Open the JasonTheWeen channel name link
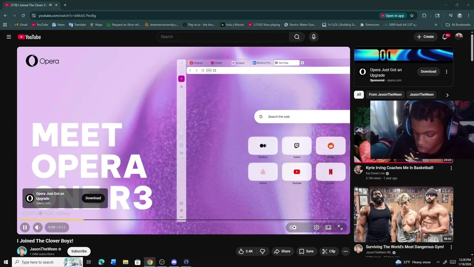Image resolution: width=474 pixels, height=267 pixels. (x=43, y=249)
